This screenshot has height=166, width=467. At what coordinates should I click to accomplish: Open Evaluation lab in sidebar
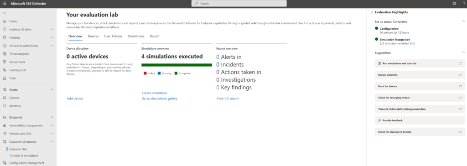point(18,149)
